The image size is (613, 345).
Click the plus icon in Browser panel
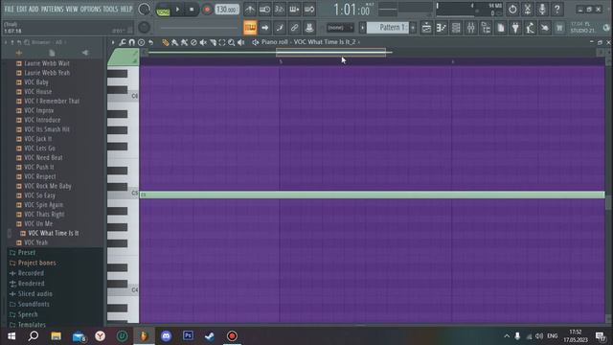(19, 53)
